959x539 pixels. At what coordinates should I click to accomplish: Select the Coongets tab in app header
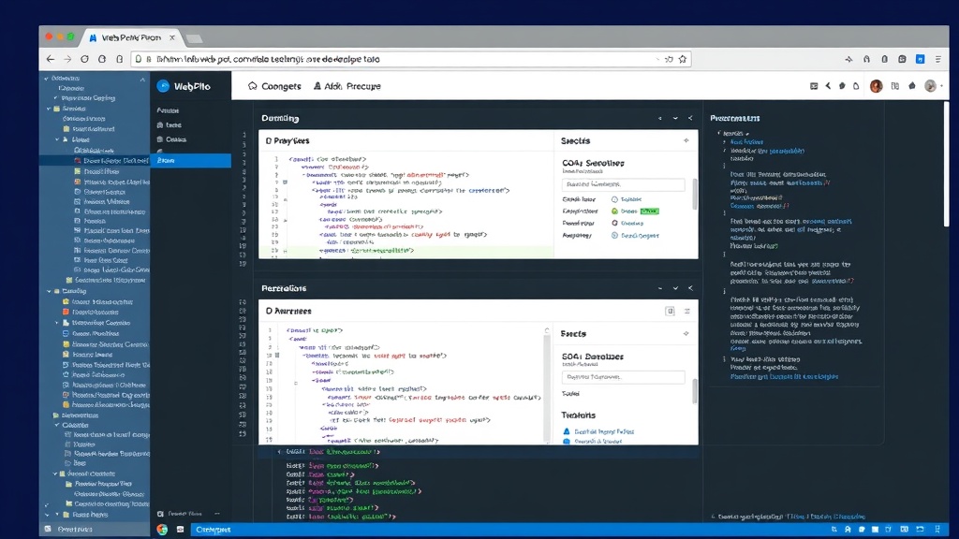274,86
